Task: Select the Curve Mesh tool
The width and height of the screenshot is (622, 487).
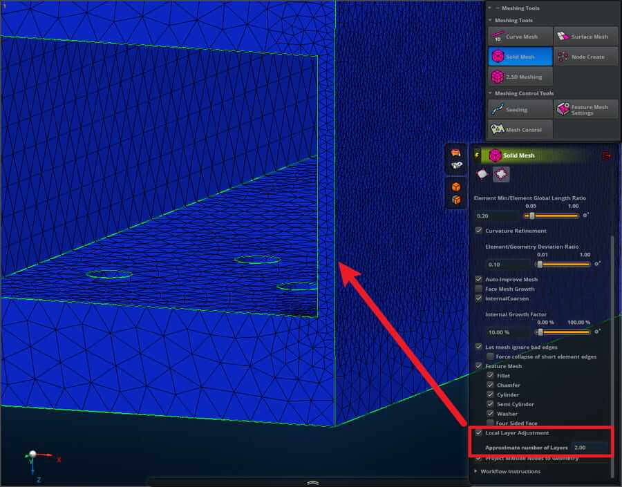Action: [521, 37]
